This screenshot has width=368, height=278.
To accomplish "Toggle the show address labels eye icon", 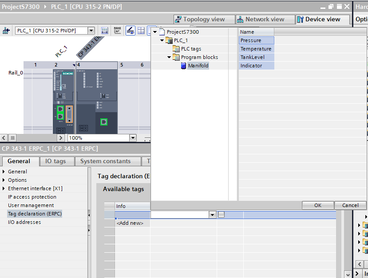I will [x=131, y=31].
